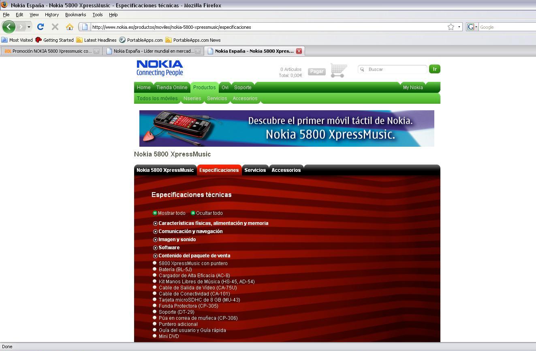Screen dimensions: 536x351
Task: Open Soporte in the navigation
Action: (243, 88)
